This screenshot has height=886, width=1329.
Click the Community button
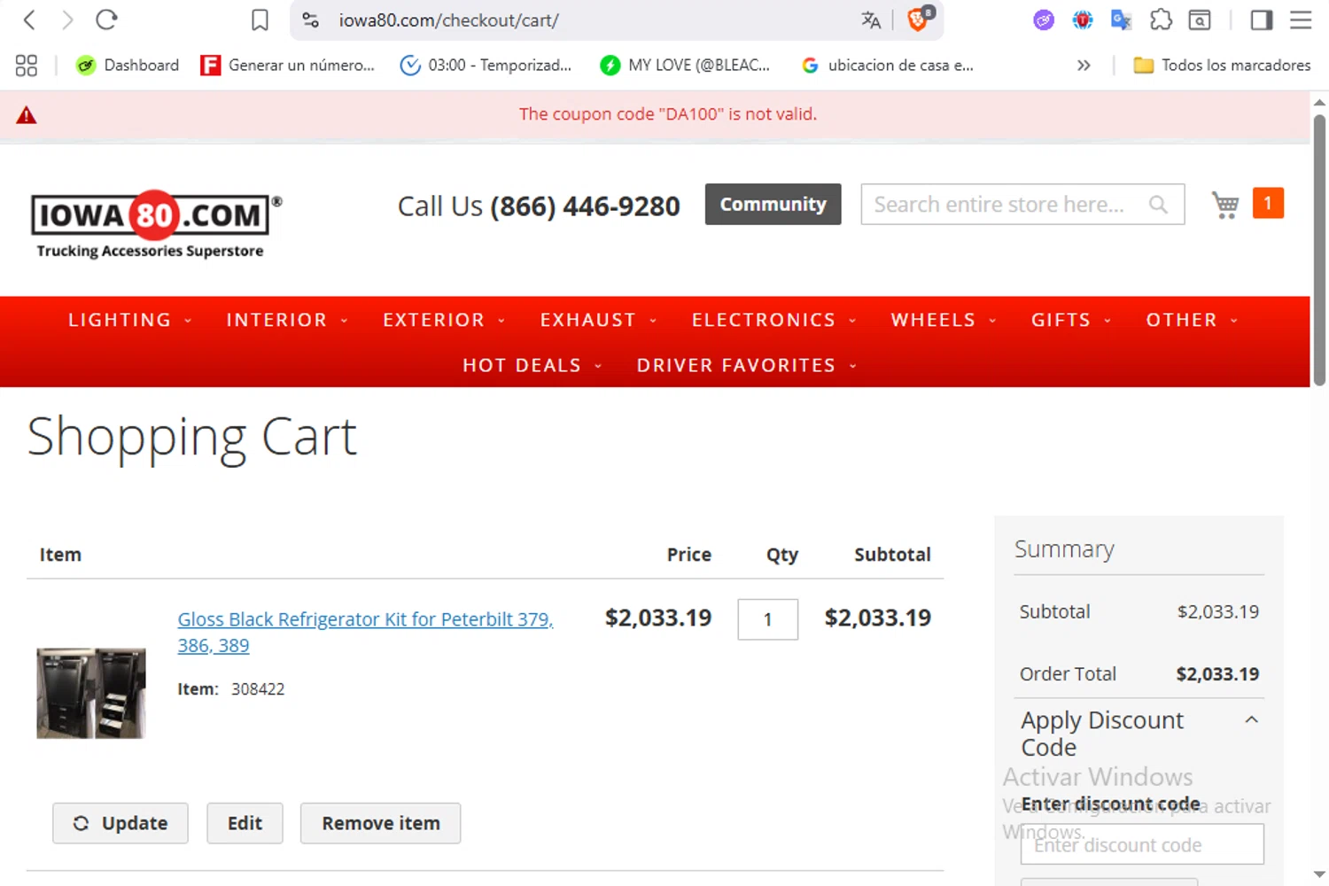(773, 204)
